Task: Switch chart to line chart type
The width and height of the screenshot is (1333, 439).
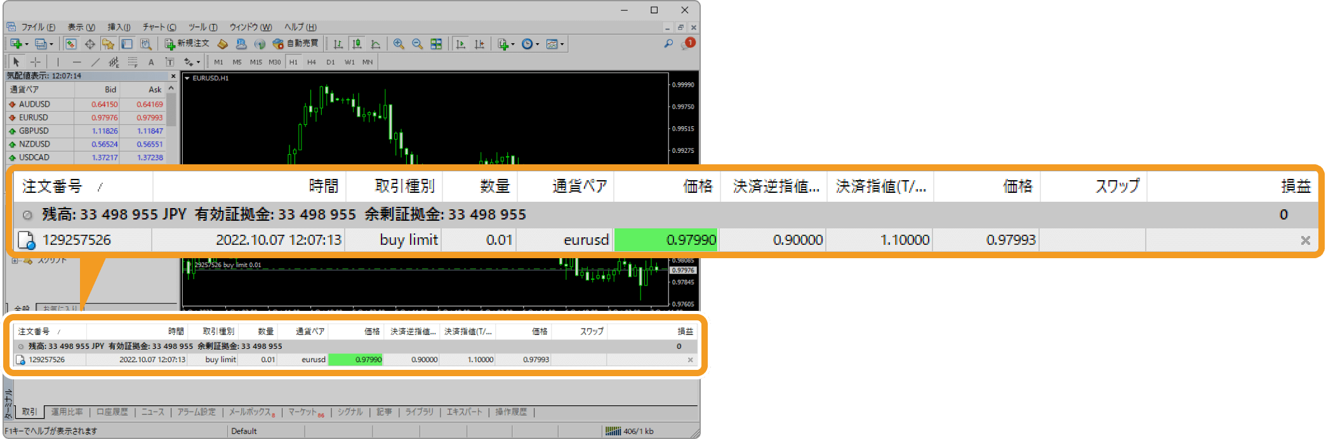Action: (x=376, y=44)
